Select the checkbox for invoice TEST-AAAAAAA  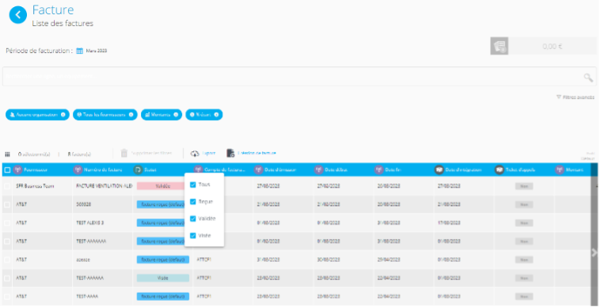coord(7,241)
